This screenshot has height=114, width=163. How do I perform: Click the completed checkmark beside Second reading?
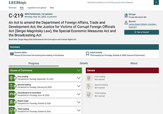(15, 86)
